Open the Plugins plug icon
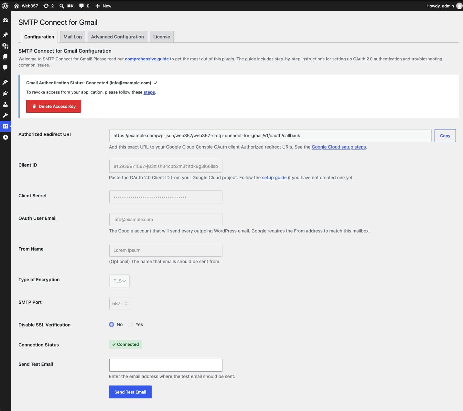This screenshot has height=411, width=463. [5, 93]
